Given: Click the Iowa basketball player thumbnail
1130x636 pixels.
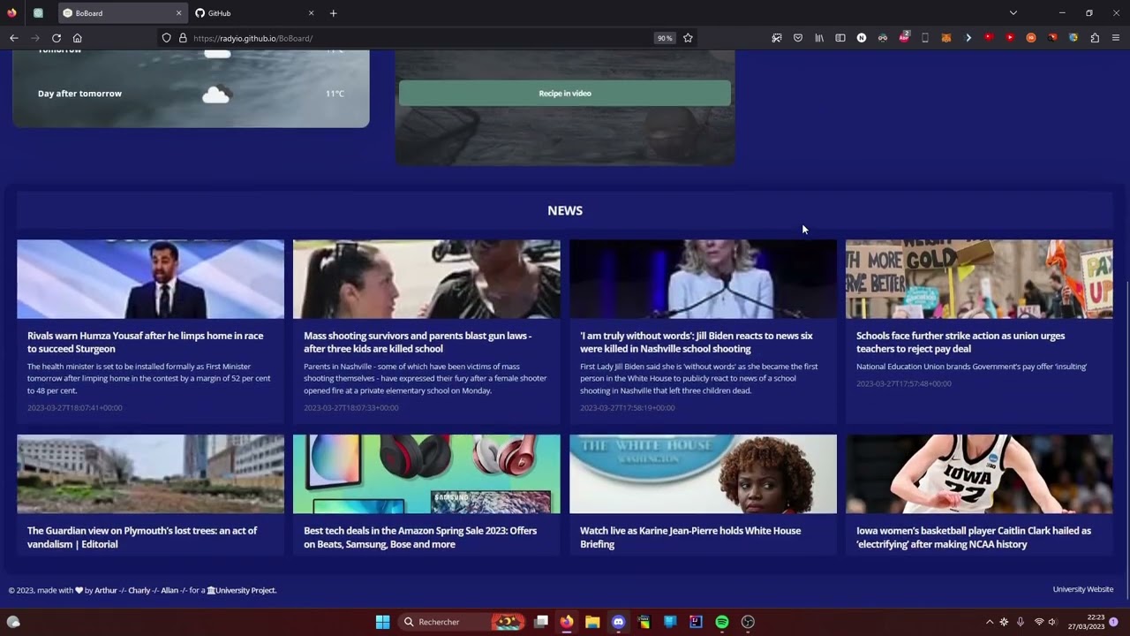Looking at the screenshot, I should click(x=979, y=473).
